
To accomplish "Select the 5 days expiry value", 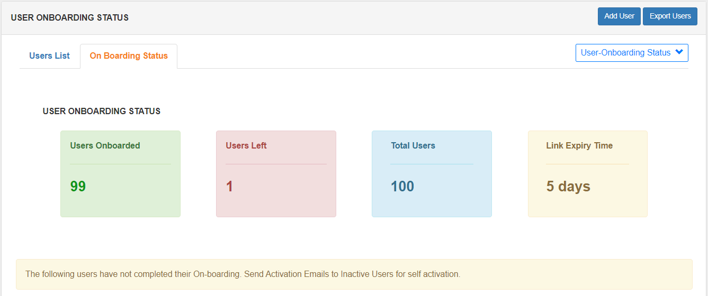I will 568,187.
